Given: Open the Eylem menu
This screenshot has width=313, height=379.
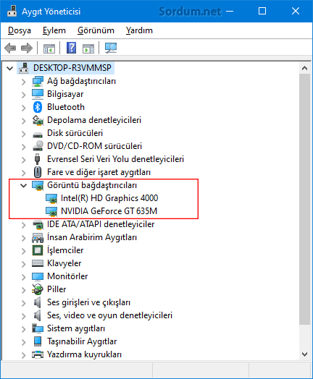Looking at the screenshot, I should tap(54, 30).
